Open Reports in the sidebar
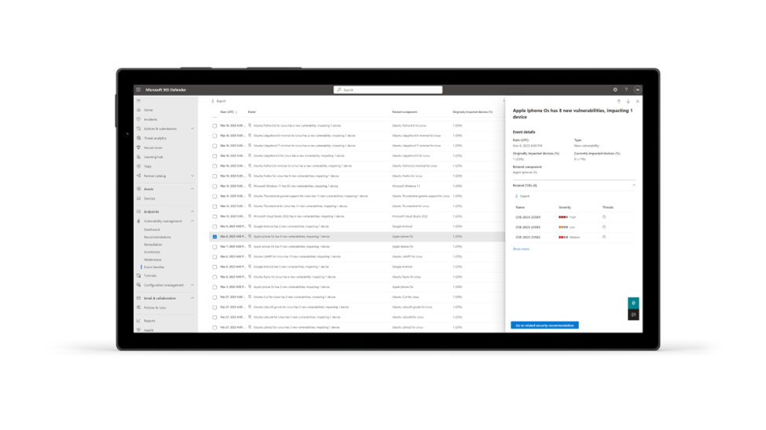Screen dimensions: 766x430 149,321
